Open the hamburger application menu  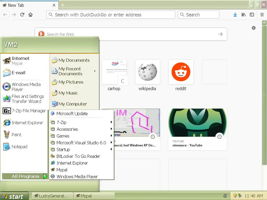262,15
